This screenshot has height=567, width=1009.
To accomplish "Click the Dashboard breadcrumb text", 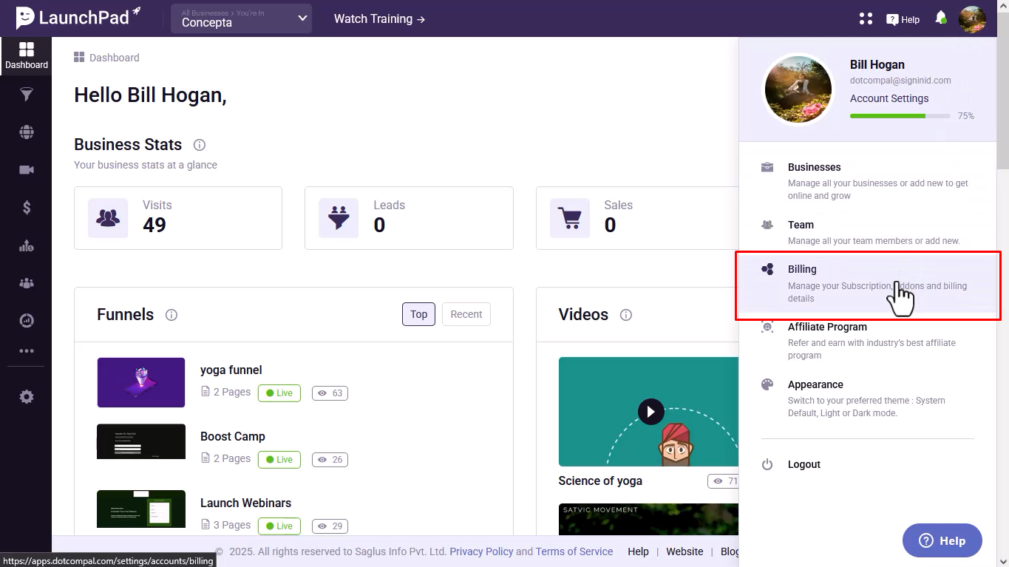I will point(115,58).
